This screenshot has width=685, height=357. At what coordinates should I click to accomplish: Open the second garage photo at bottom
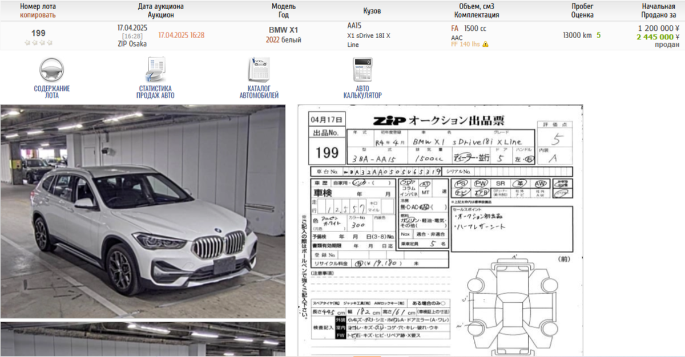[x=143, y=340]
